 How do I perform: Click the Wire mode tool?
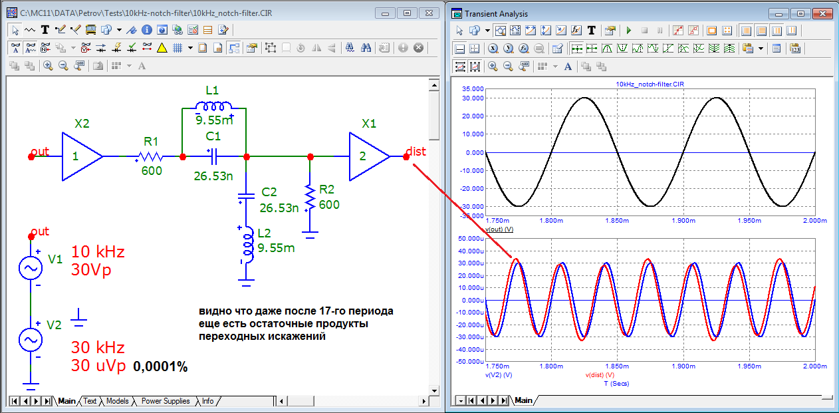click(61, 30)
